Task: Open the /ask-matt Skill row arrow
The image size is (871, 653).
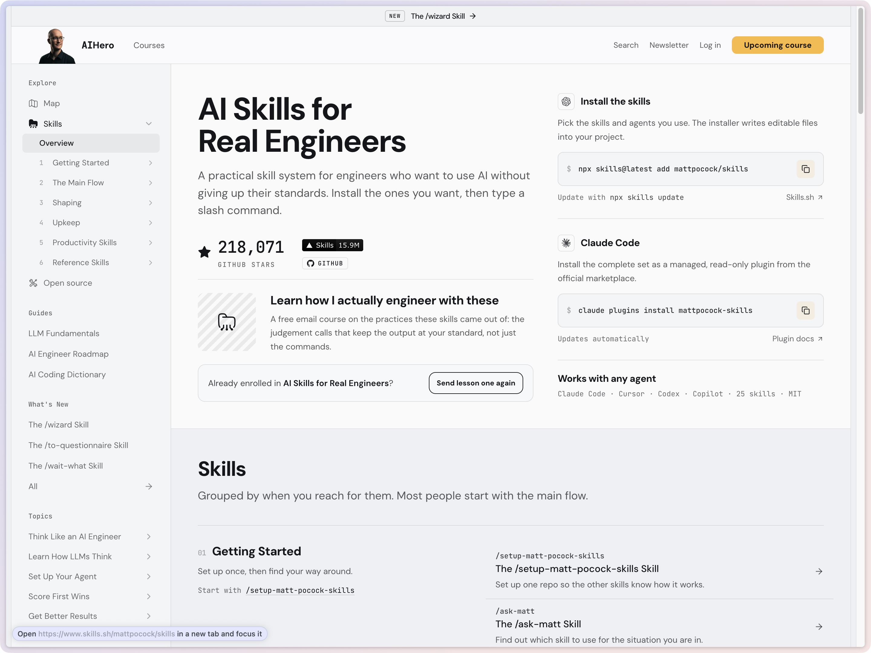Action: [819, 627]
